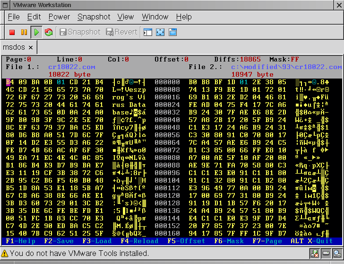The image size is (344, 264).
Task: Click the Reset virtual machine icon
Action: click(x=49, y=32)
